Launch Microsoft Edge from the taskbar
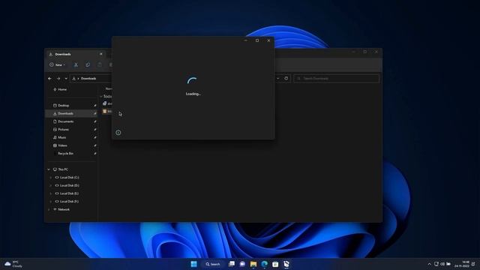The image size is (480, 270). pyautogui.click(x=265, y=264)
